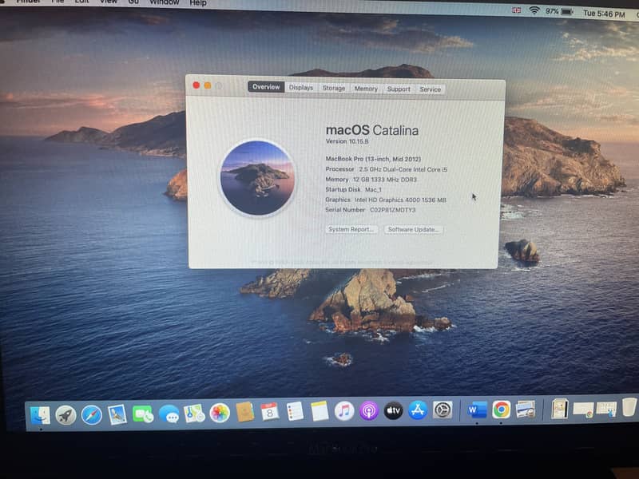Open the Help menu
Image resolution: width=639 pixels, height=479 pixels.
198,3
